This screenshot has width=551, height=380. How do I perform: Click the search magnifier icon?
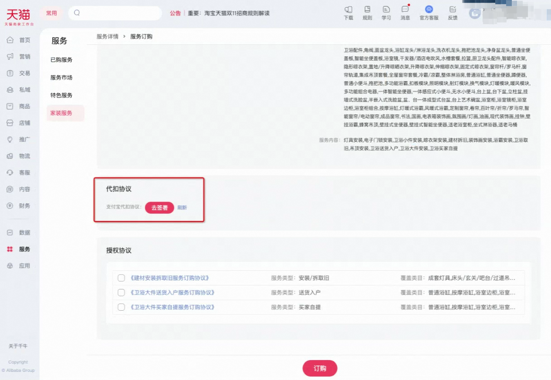click(x=77, y=13)
